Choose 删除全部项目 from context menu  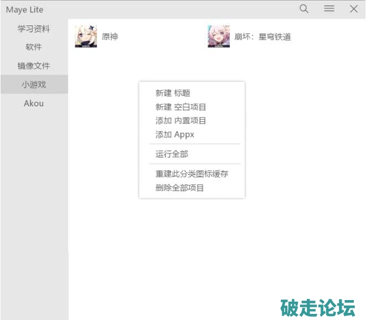point(180,188)
